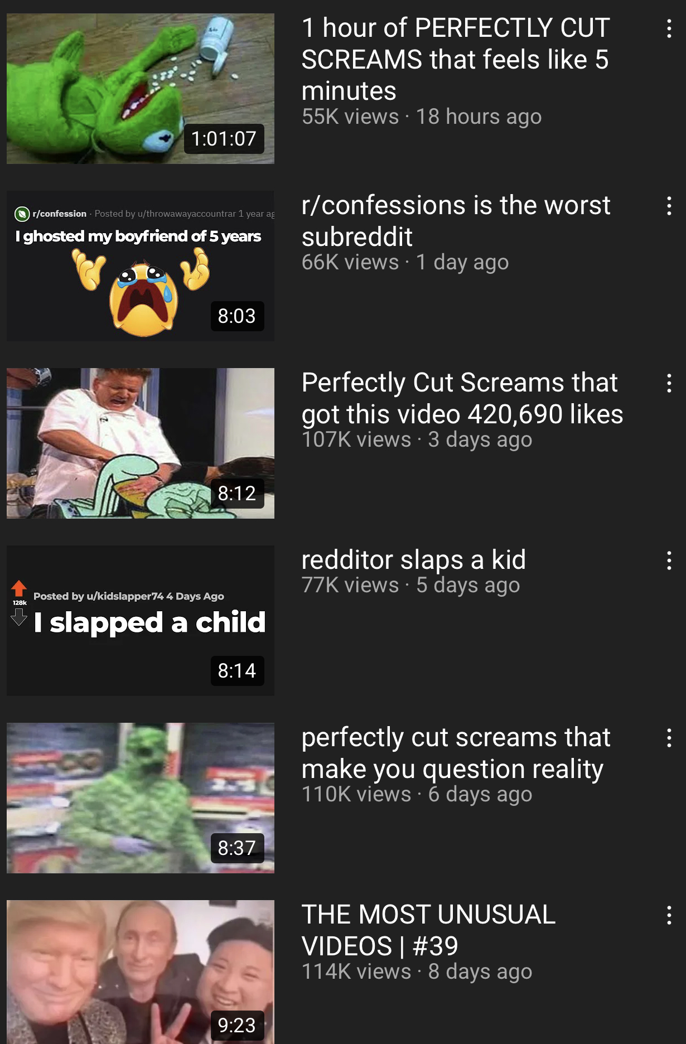Screen dimensions: 686x1044
Task: Select title '1 hour of PERFECTLY CUT SCREAMS'
Action: click(456, 59)
